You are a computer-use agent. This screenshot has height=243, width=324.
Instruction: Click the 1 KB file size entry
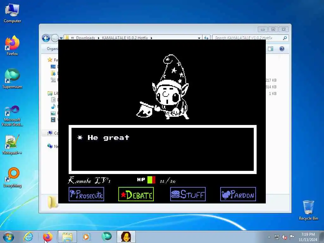point(272,94)
